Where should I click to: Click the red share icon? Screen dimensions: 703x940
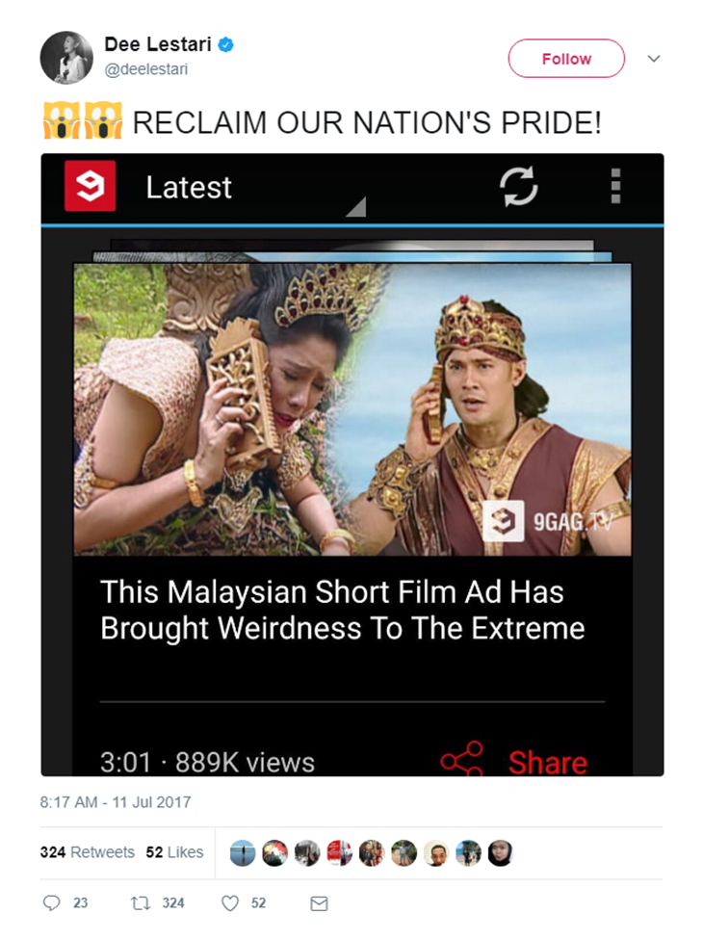tap(461, 759)
